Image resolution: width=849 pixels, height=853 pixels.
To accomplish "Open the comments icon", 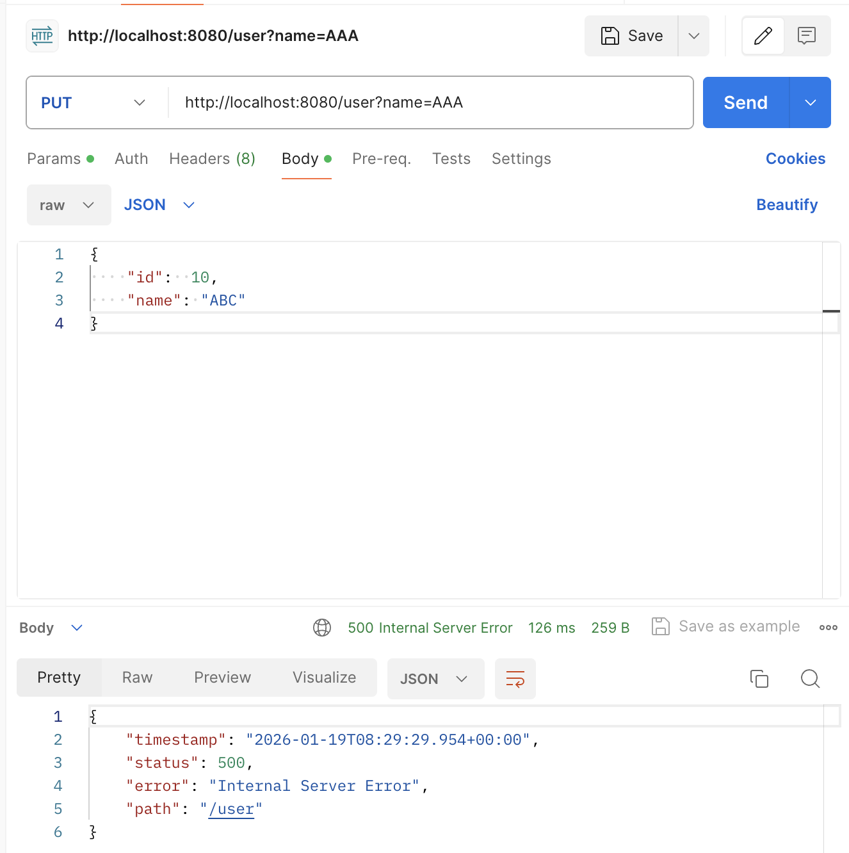I will pyautogui.click(x=807, y=36).
